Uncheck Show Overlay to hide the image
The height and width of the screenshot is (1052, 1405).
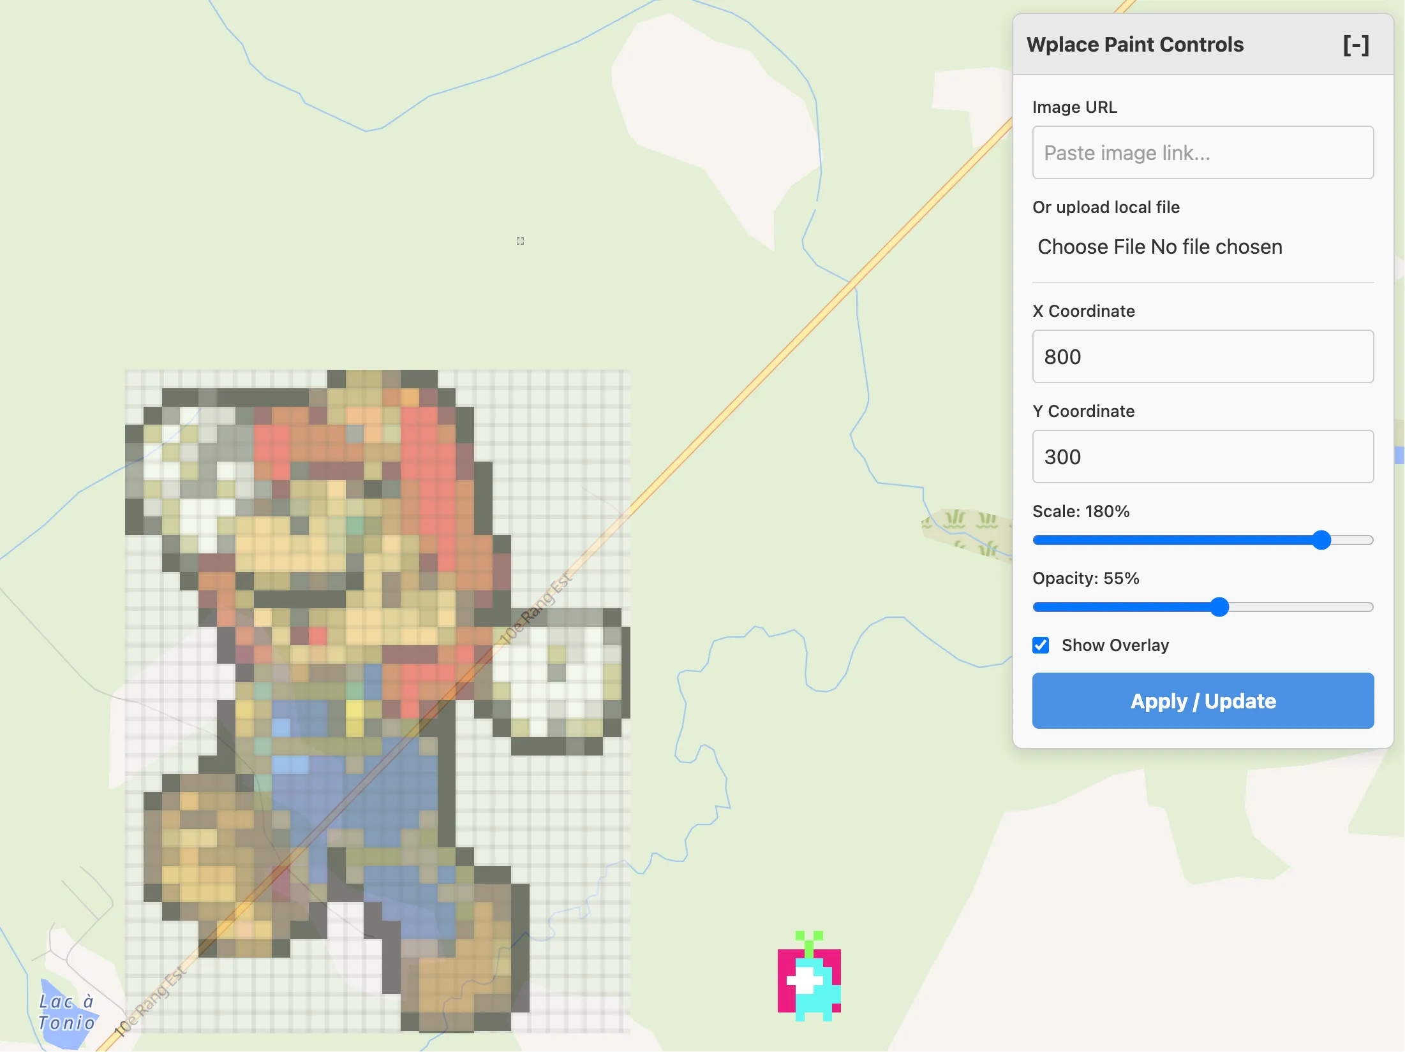point(1041,645)
